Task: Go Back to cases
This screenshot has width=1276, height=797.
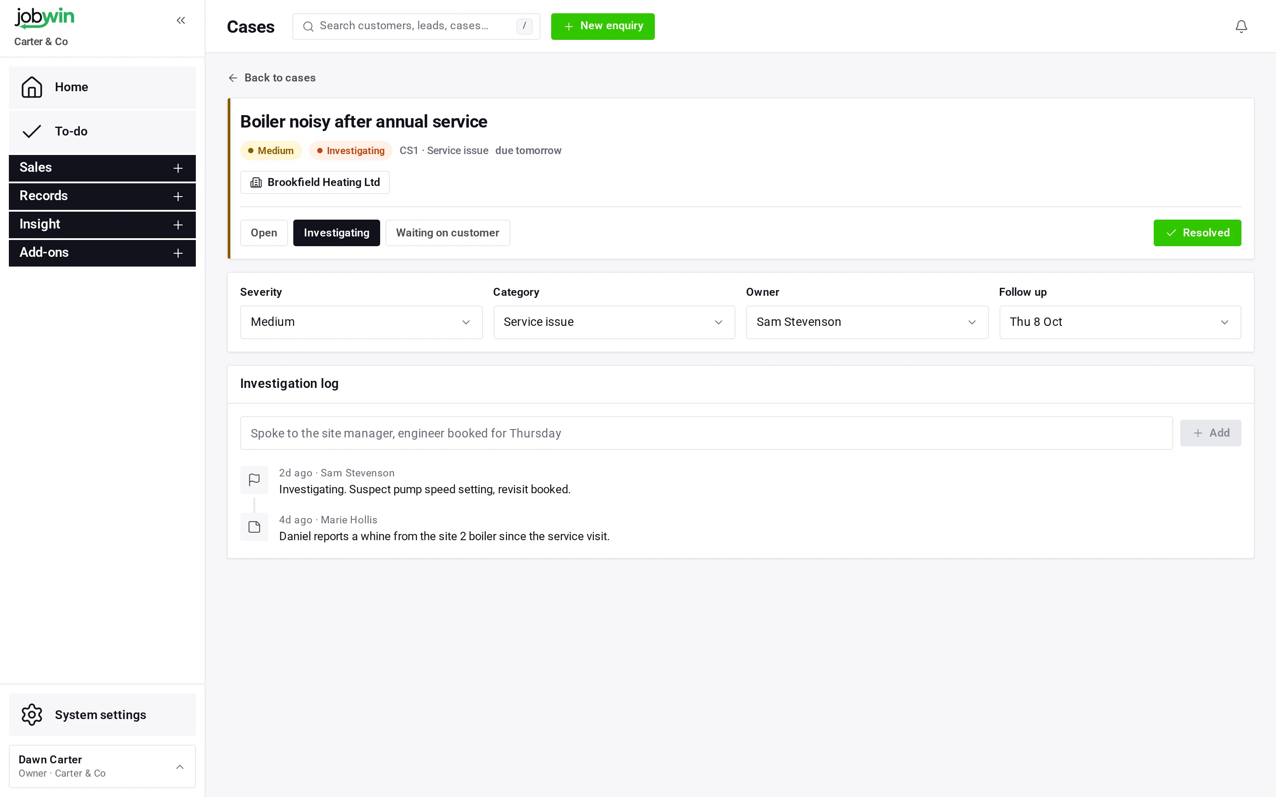Action: pos(272,78)
